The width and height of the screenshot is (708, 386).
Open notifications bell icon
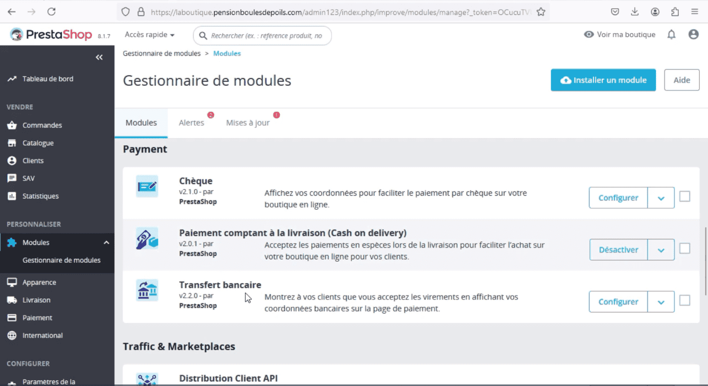(x=672, y=34)
